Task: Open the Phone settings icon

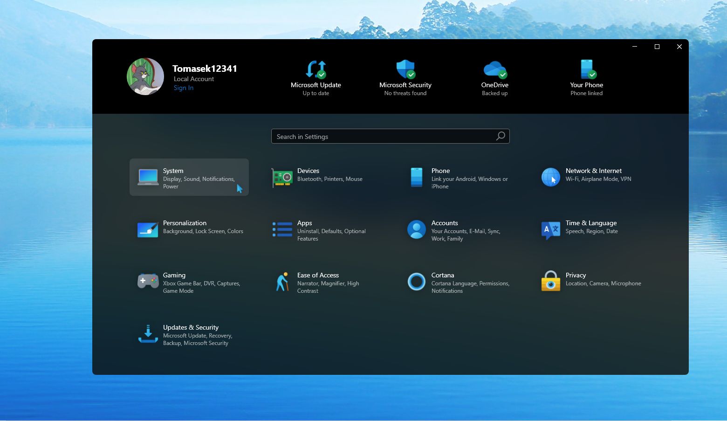Action: [416, 178]
